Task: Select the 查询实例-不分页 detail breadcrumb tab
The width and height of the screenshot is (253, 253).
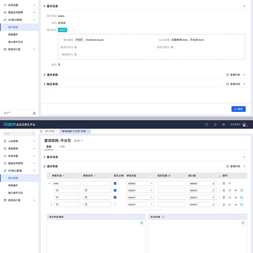Action: tap(73, 131)
